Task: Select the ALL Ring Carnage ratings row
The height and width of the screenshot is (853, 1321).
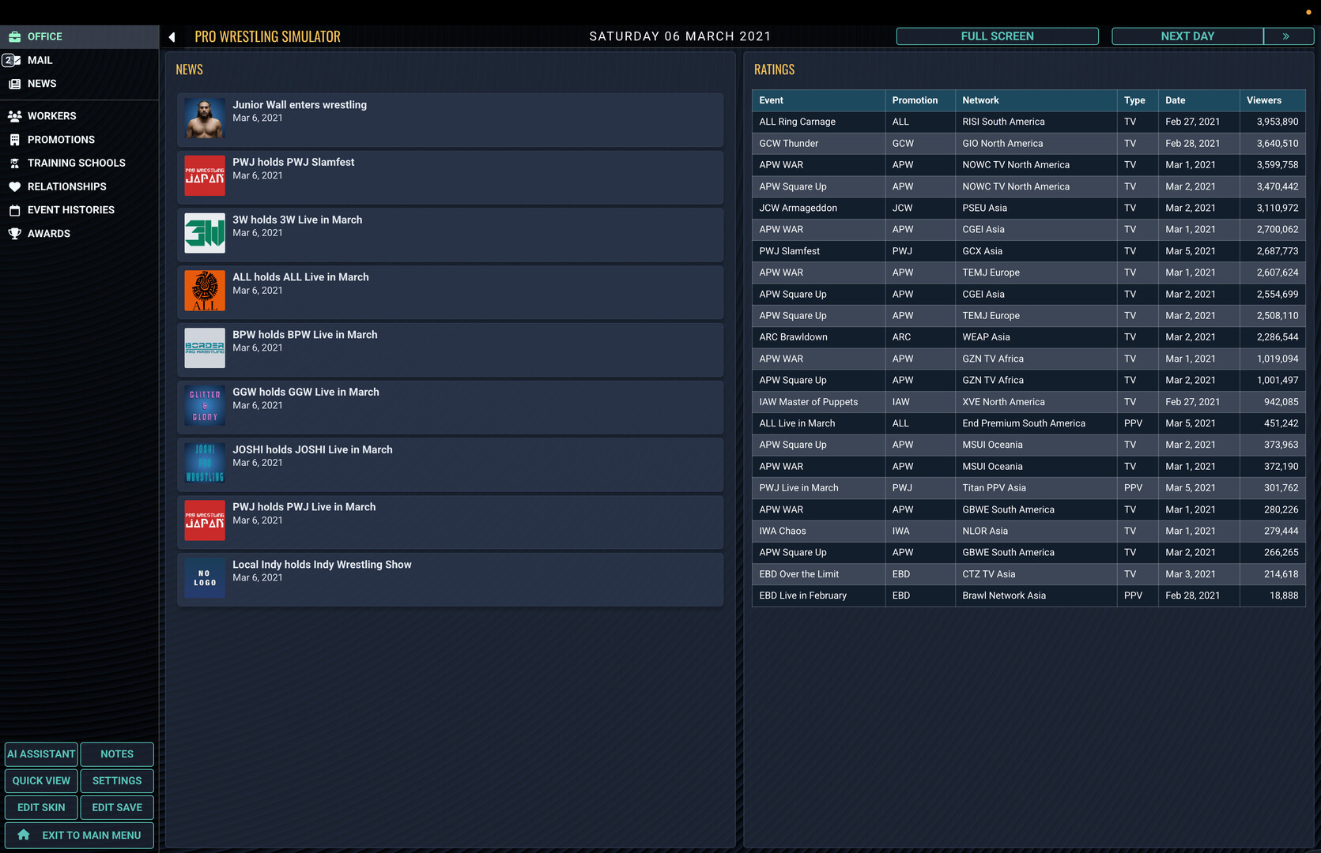Action: click(x=1028, y=122)
